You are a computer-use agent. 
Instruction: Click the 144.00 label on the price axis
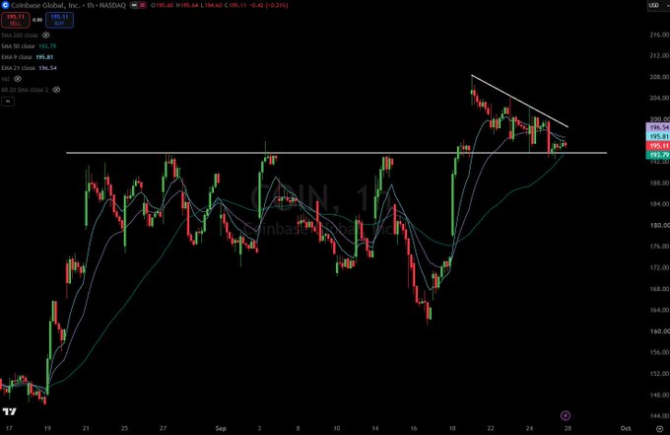point(659,415)
